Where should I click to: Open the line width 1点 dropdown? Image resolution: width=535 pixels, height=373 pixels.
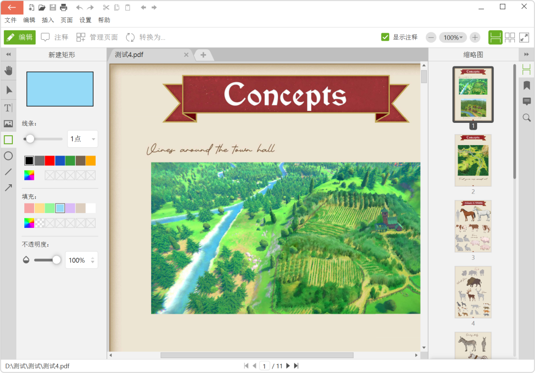tap(83, 139)
